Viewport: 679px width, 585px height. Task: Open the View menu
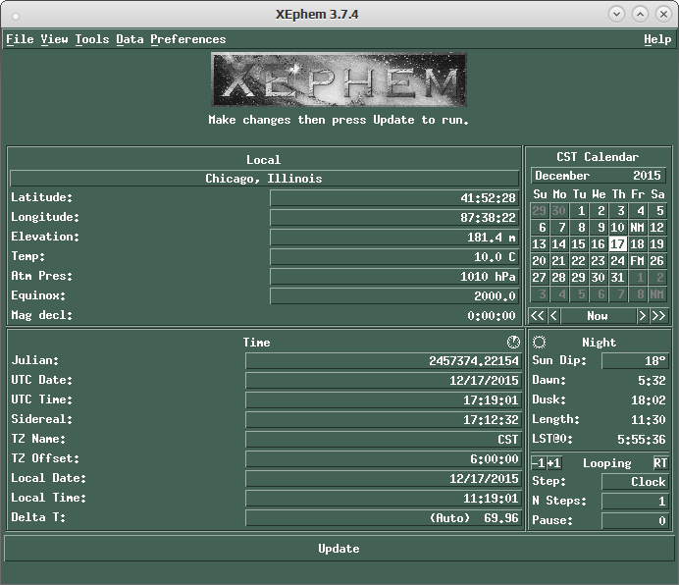54,39
